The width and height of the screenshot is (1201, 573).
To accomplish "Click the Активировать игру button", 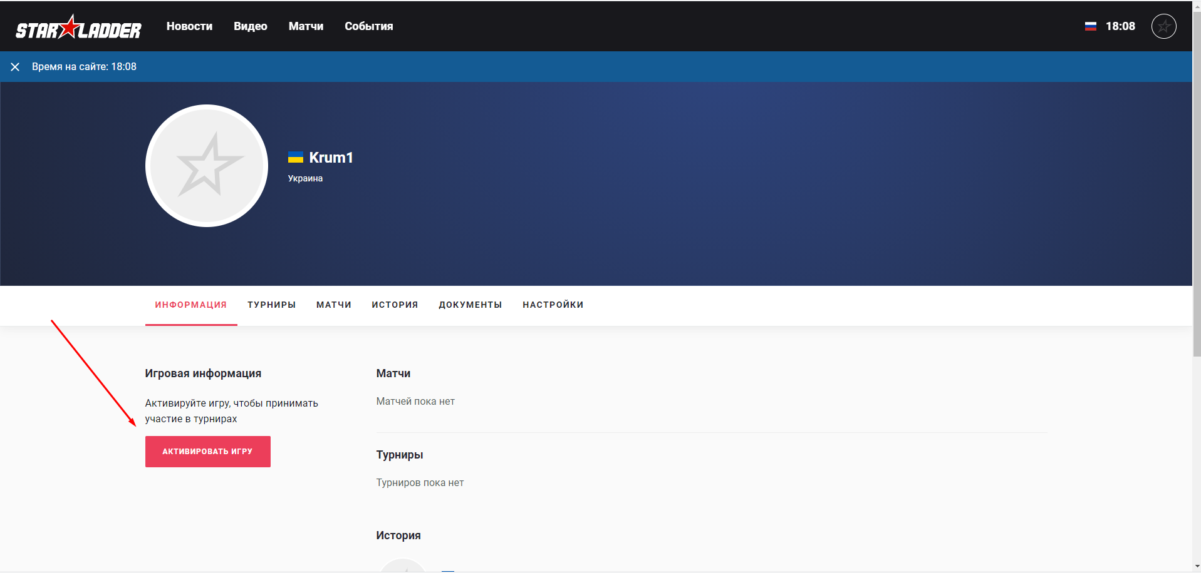I will click(x=208, y=452).
